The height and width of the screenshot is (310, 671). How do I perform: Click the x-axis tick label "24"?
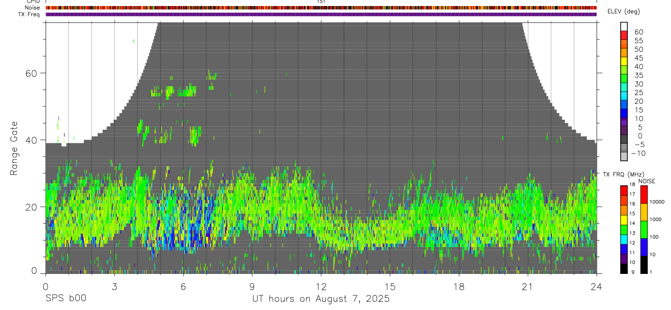coord(597,286)
